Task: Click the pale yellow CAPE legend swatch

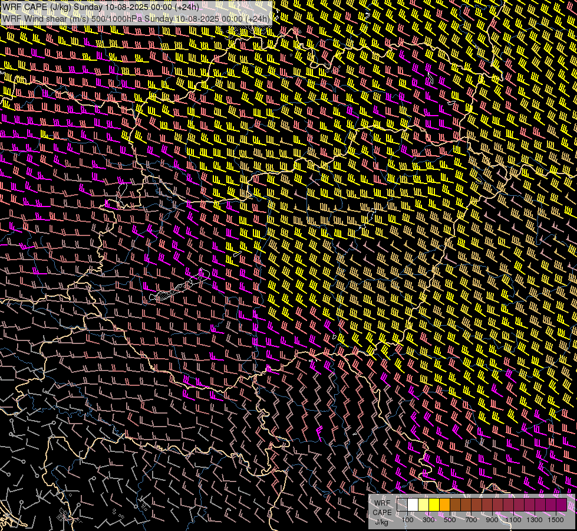Action: coord(424,505)
